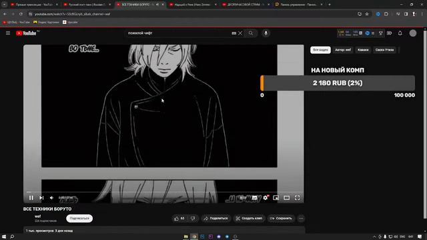Toggle subtitles in the player
Image resolution: width=427 pixels, height=240 pixels.
coord(254,198)
